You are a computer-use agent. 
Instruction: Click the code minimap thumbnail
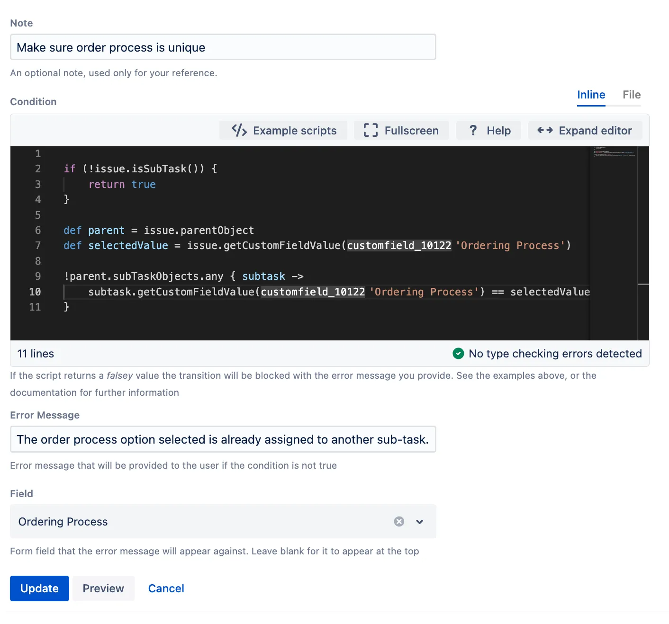click(x=614, y=152)
